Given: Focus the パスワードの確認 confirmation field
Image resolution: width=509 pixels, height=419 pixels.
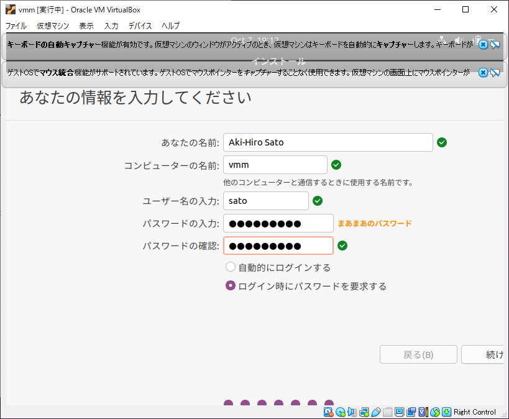Looking at the screenshot, I should click(278, 246).
